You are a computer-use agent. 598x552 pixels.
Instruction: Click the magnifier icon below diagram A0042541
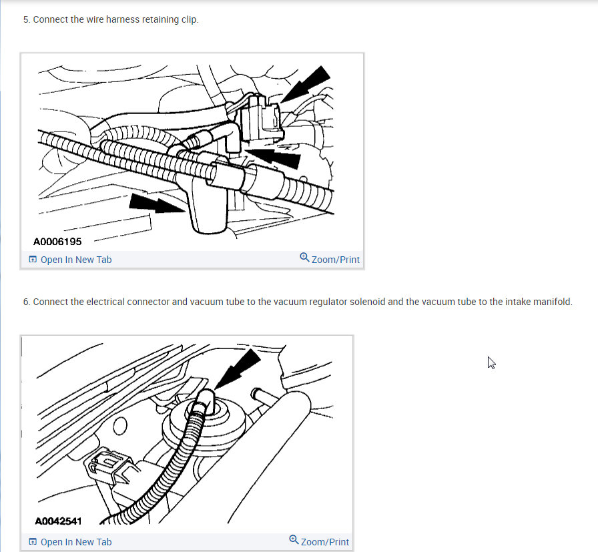click(x=294, y=540)
